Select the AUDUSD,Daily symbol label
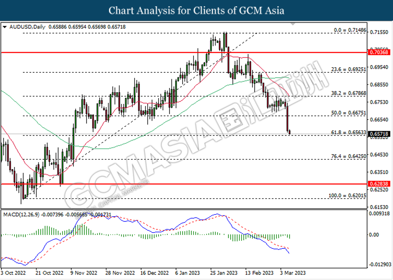The height and width of the screenshot is (280, 393). [27, 27]
